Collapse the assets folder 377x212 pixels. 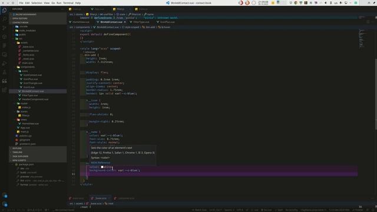pyautogui.click(x=38, y=42)
